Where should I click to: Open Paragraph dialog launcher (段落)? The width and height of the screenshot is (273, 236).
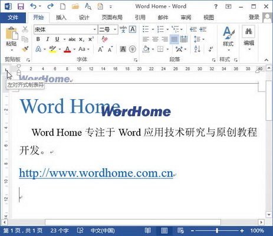point(213,60)
